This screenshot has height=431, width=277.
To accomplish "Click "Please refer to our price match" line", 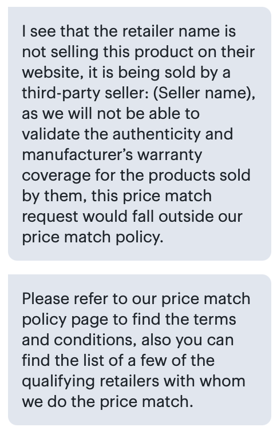I will (x=136, y=298).
